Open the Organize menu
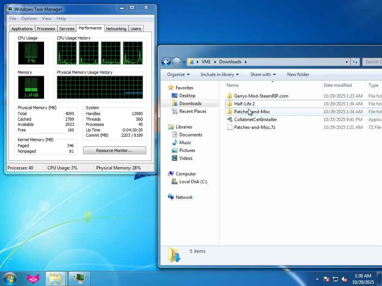 tap(178, 74)
